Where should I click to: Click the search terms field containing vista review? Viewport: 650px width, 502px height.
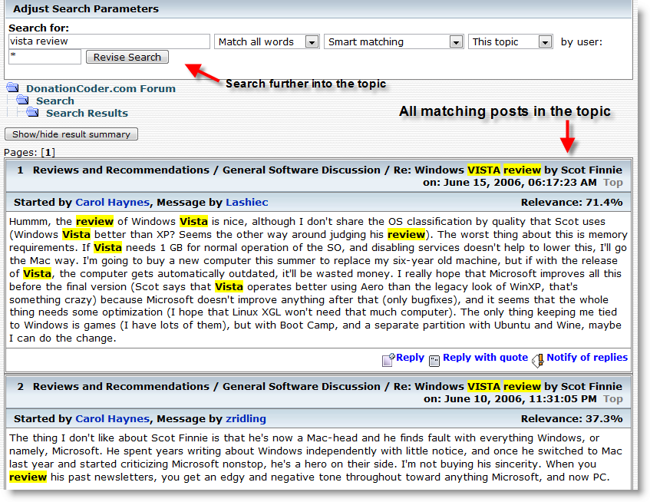point(109,41)
